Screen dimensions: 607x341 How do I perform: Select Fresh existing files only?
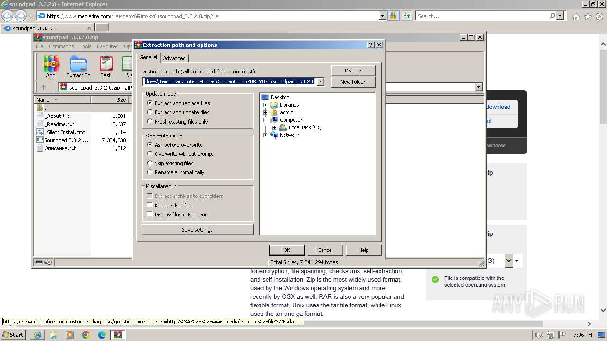click(x=150, y=122)
